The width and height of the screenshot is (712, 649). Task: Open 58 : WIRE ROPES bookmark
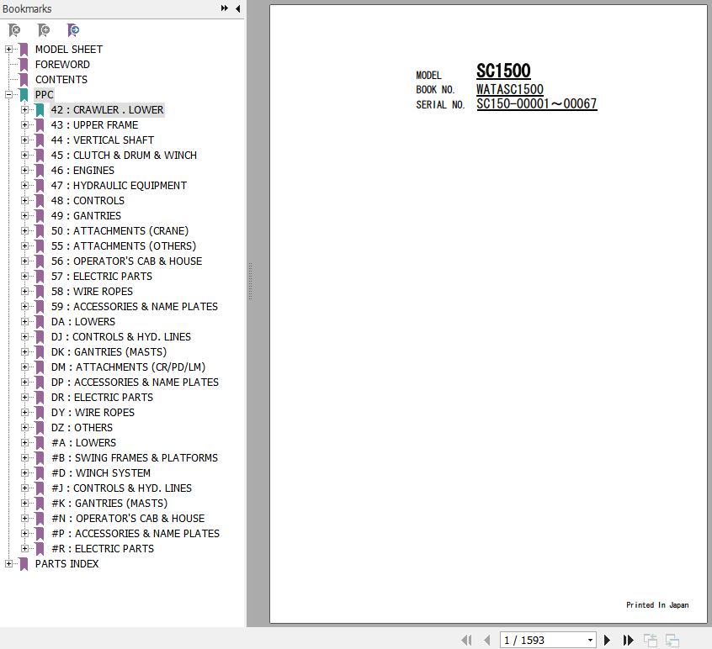[x=92, y=291]
